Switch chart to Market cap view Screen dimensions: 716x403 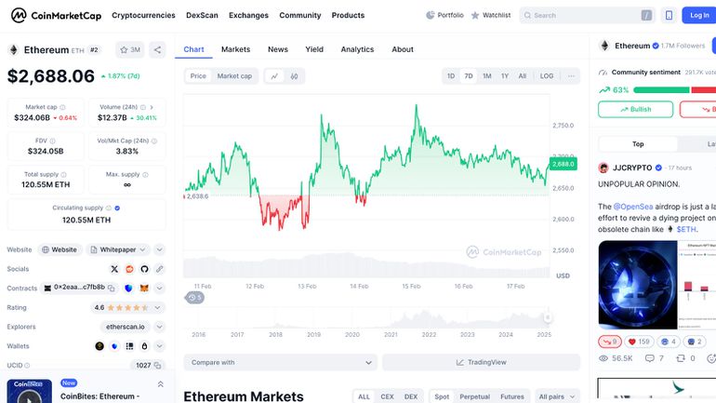coord(234,76)
